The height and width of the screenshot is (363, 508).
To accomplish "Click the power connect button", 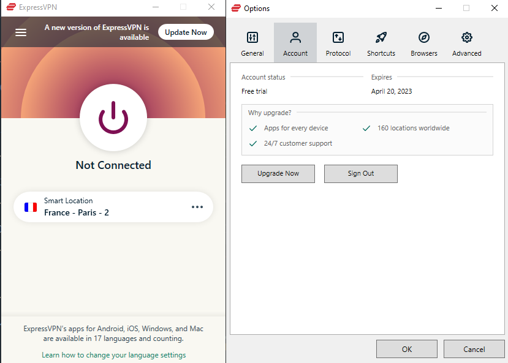I will (113, 118).
